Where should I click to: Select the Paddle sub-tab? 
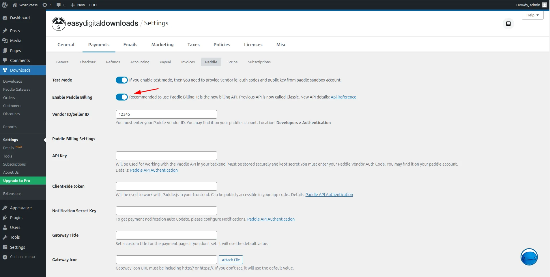(x=211, y=62)
